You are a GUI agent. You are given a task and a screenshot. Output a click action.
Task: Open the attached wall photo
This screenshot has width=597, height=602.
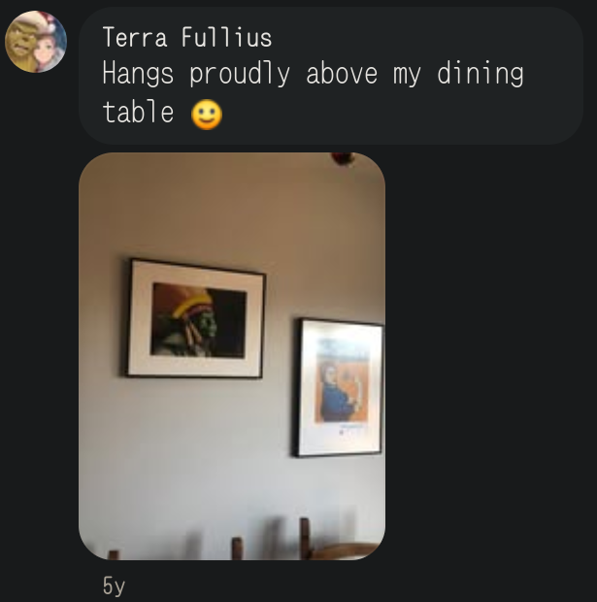point(232,355)
